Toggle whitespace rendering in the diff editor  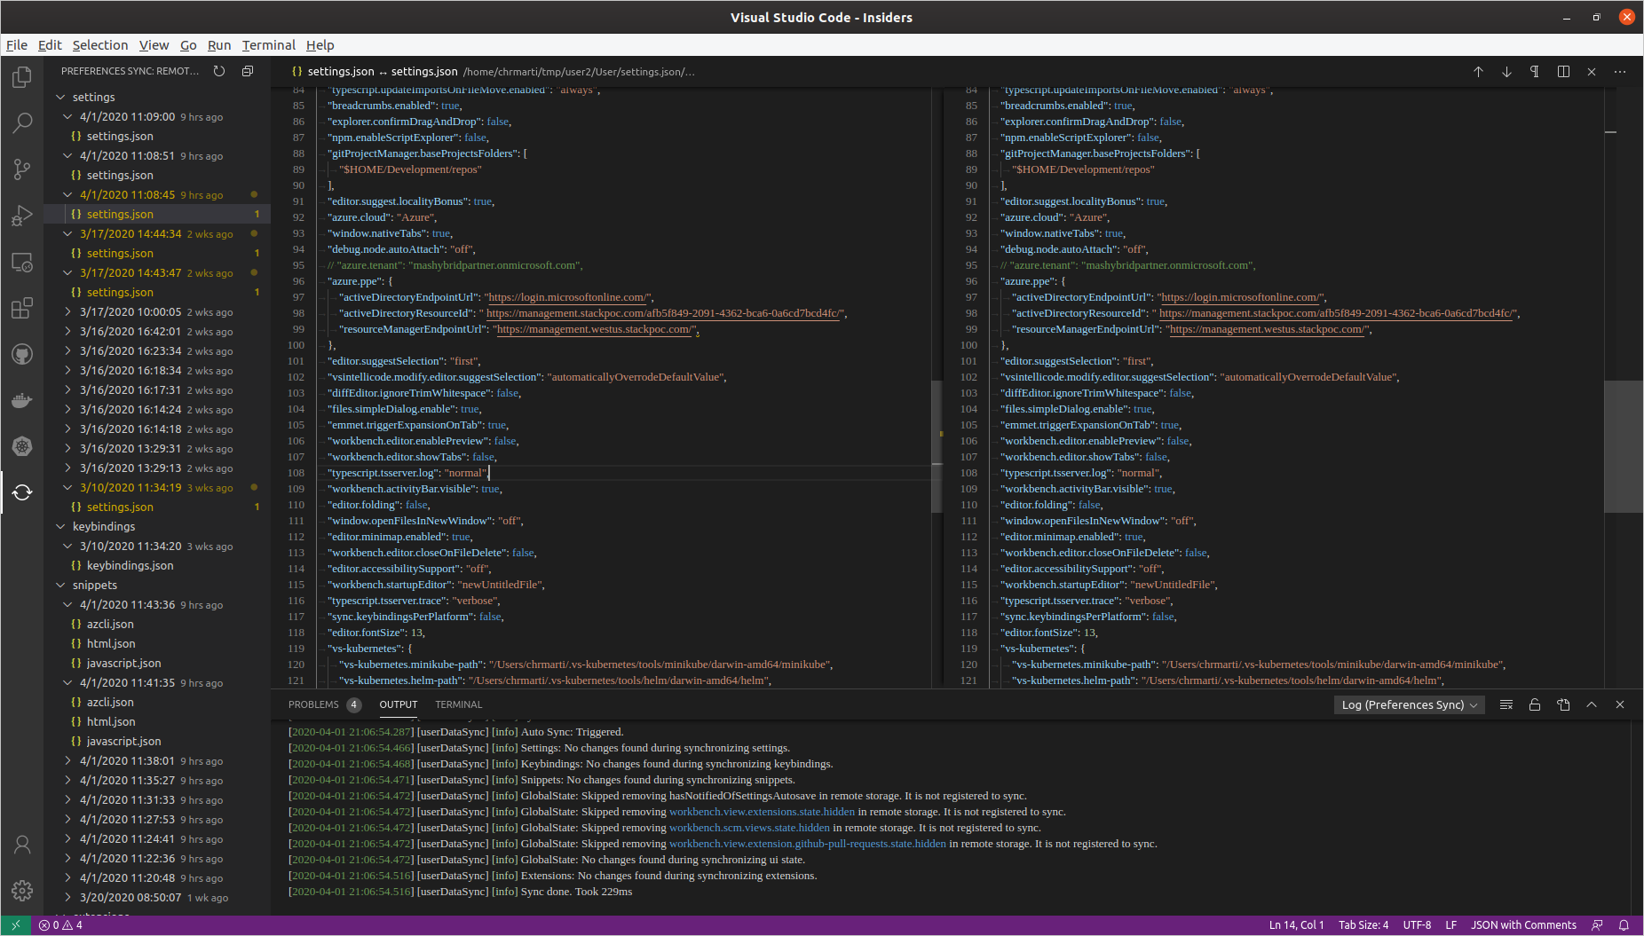click(1535, 72)
